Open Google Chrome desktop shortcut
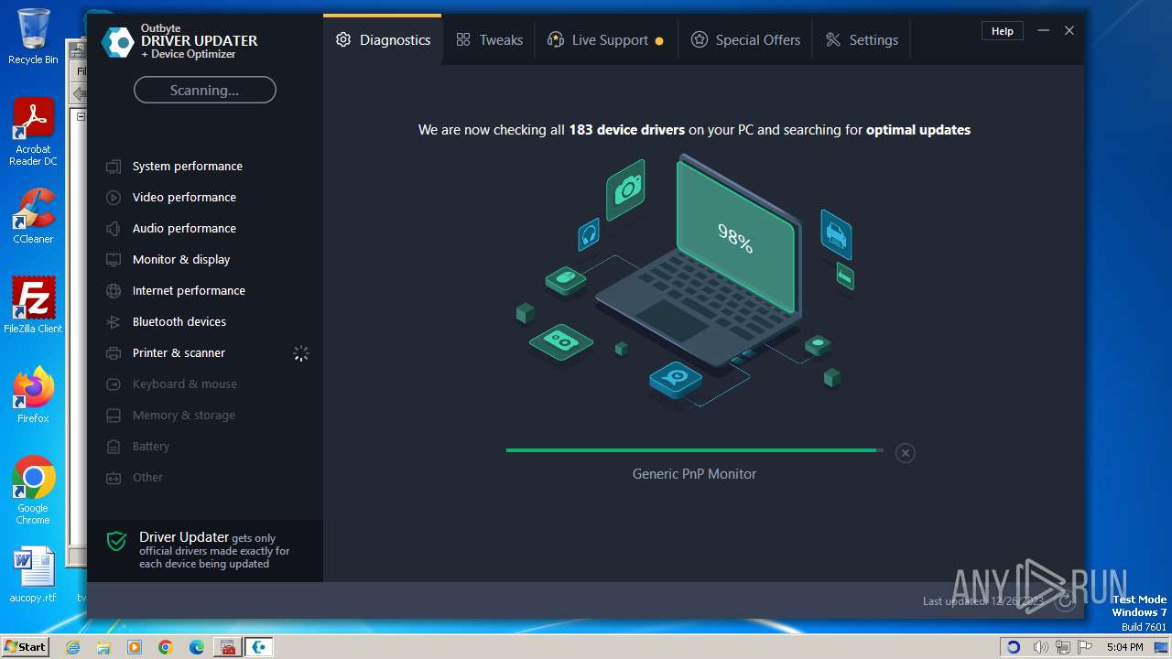This screenshot has height=659, width=1172. click(33, 491)
